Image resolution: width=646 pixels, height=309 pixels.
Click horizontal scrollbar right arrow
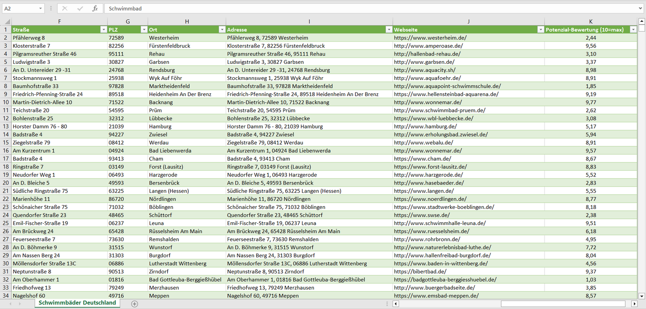coord(634,304)
